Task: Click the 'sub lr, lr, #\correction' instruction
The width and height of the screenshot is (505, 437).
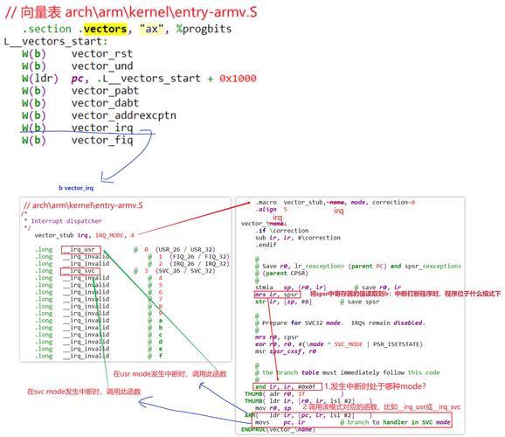Action: [x=298, y=238]
